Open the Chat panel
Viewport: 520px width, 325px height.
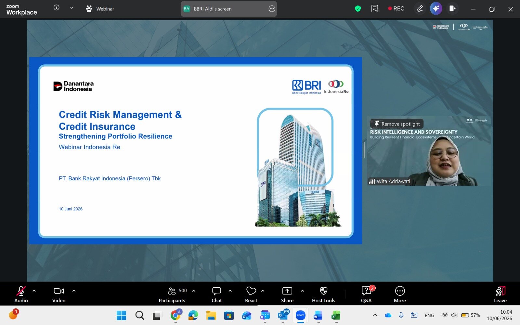coord(217,294)
